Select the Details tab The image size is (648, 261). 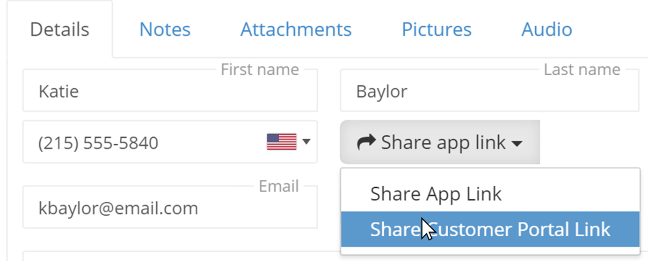pos(59,29)
